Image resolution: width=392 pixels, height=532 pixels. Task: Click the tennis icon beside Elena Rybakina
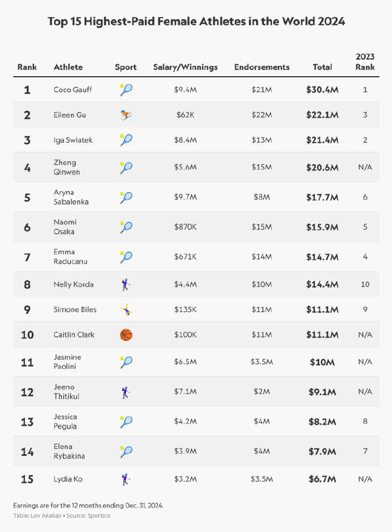(x=126, y=452)
